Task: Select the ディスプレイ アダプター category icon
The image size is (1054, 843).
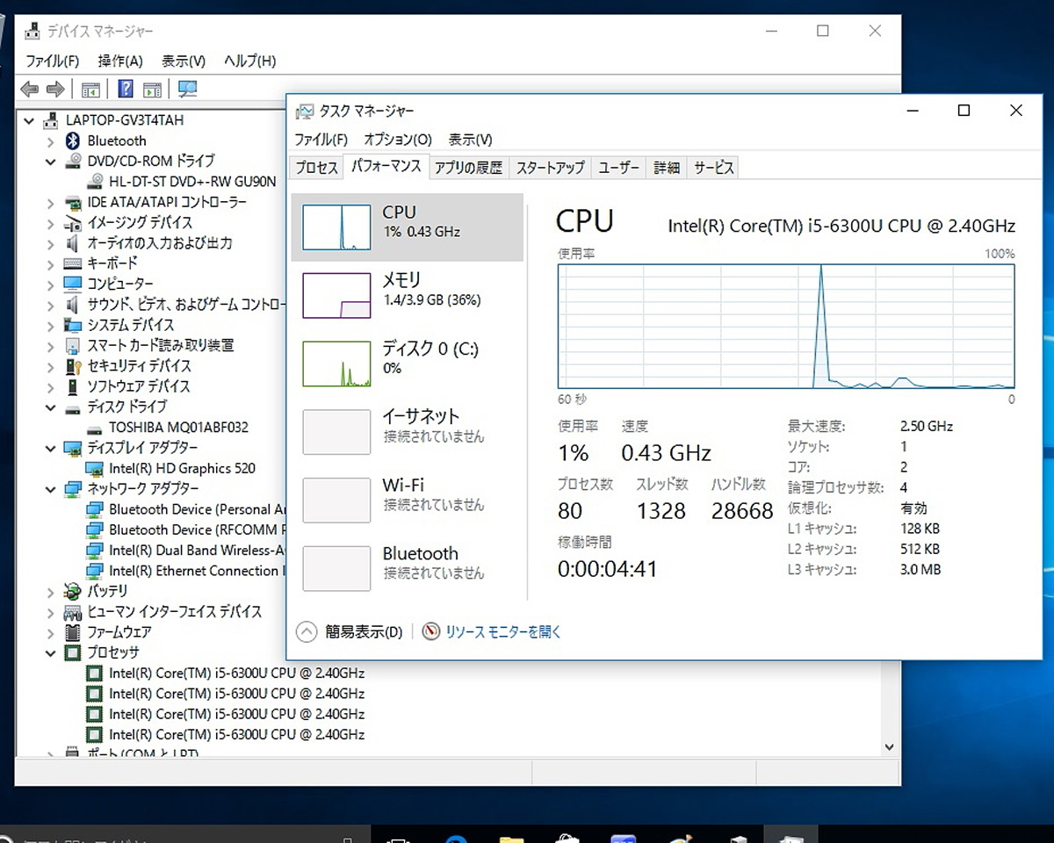Action: [73, 448]
